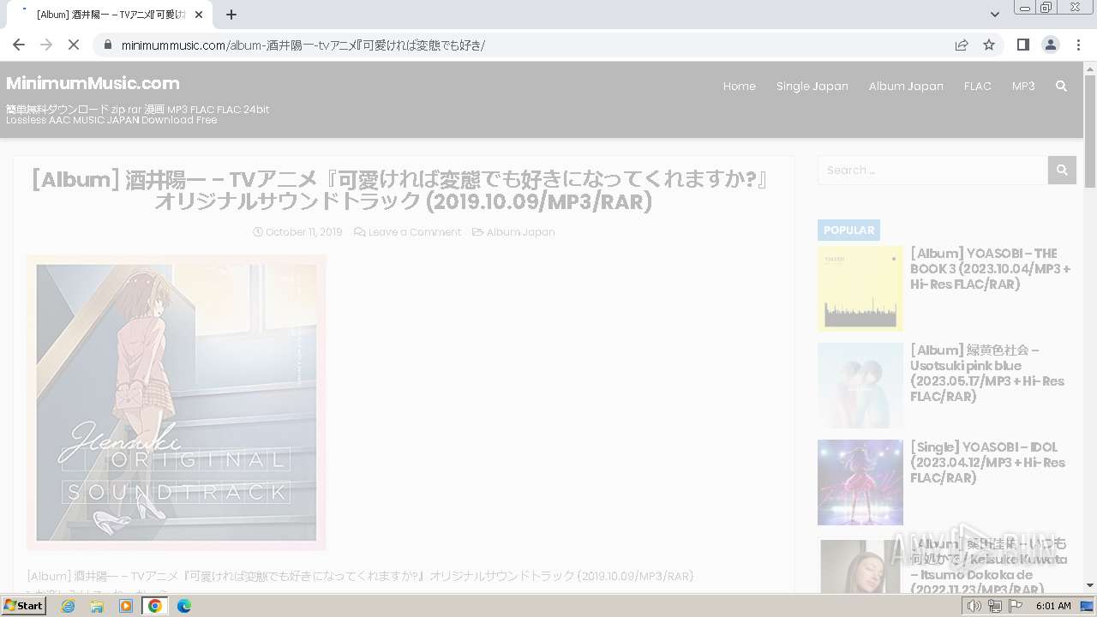The image size is (1097, 617).
Task: Open volume control in system tray
Action: pyautogui.click(x=974, y=606)
